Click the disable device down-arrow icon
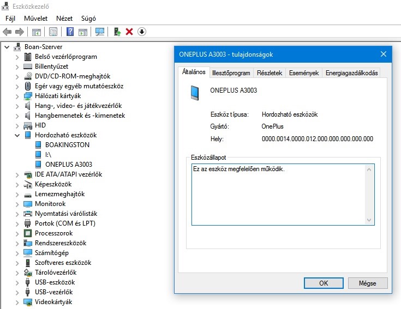 tap(142, 32)
